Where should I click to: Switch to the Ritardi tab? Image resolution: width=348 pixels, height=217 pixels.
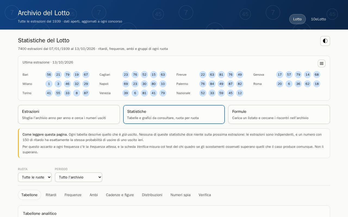coord(51,195)
